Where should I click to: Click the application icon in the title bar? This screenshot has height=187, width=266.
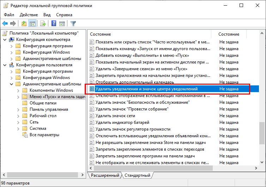pos(6,6)
